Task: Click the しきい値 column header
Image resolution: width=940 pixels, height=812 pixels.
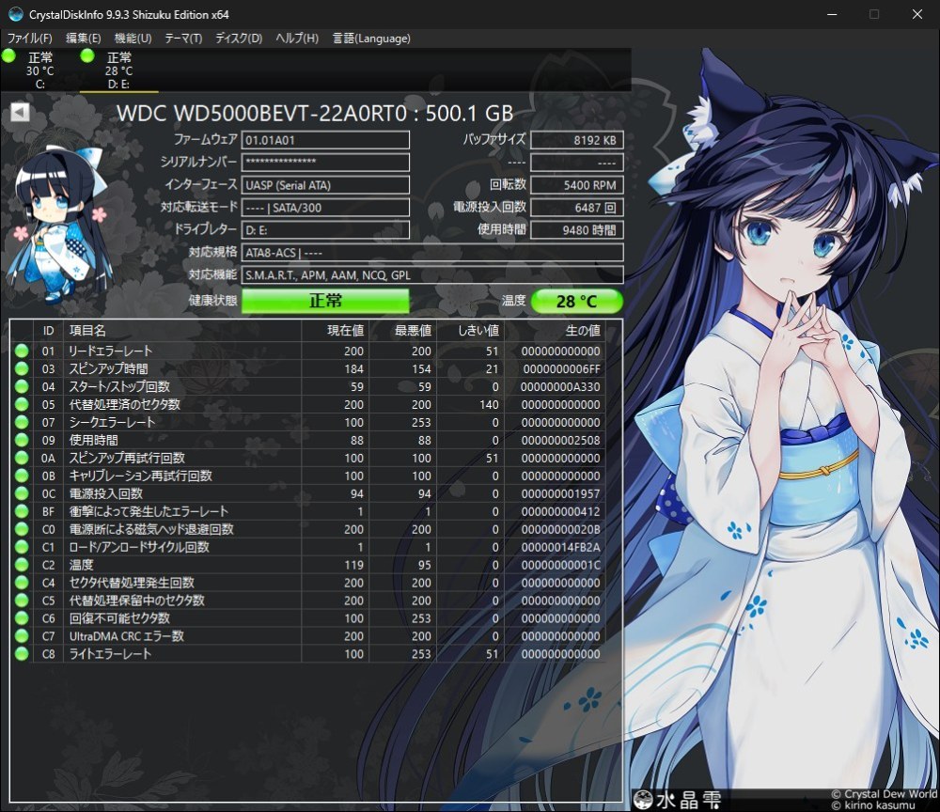Action: coord(471,331)
